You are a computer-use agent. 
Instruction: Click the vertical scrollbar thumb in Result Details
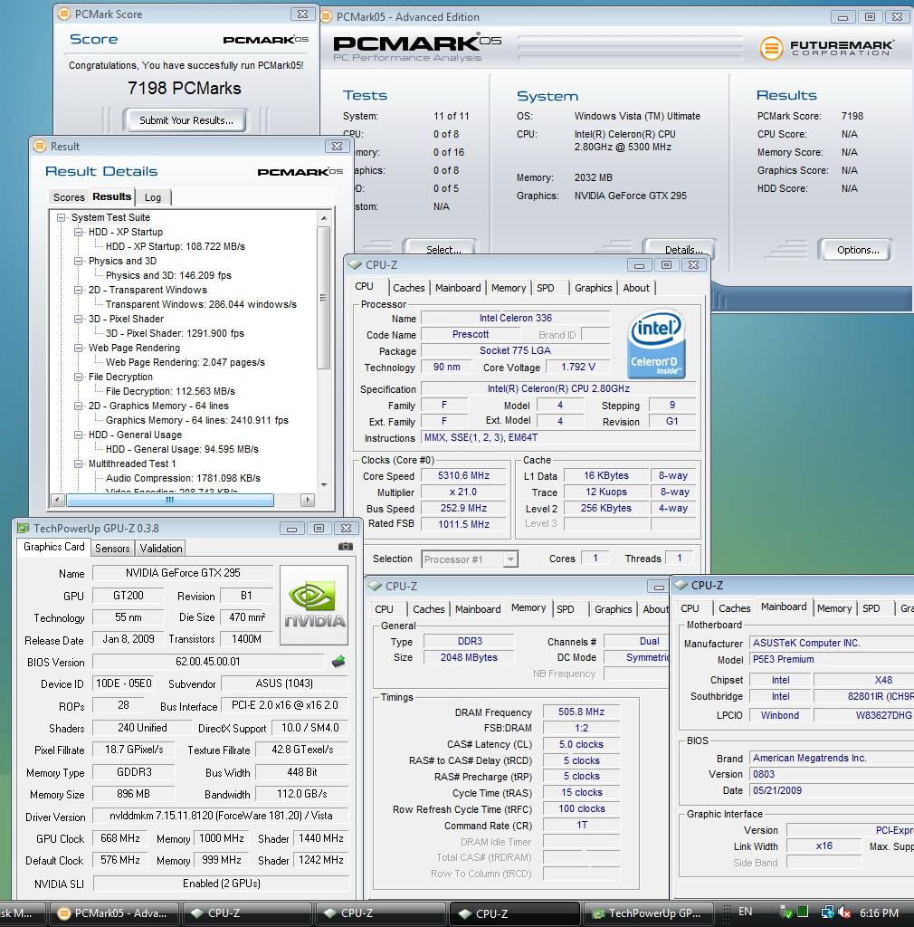323,297
